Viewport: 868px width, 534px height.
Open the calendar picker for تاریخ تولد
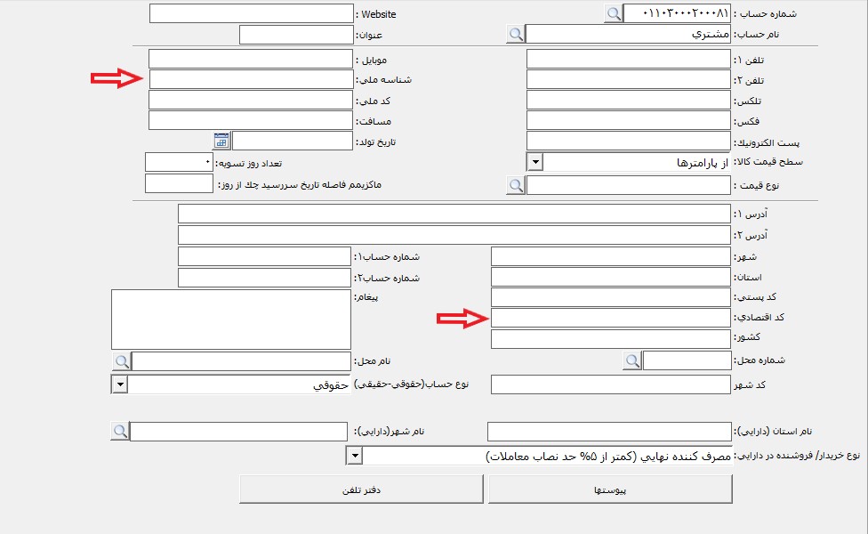[221, 141]
